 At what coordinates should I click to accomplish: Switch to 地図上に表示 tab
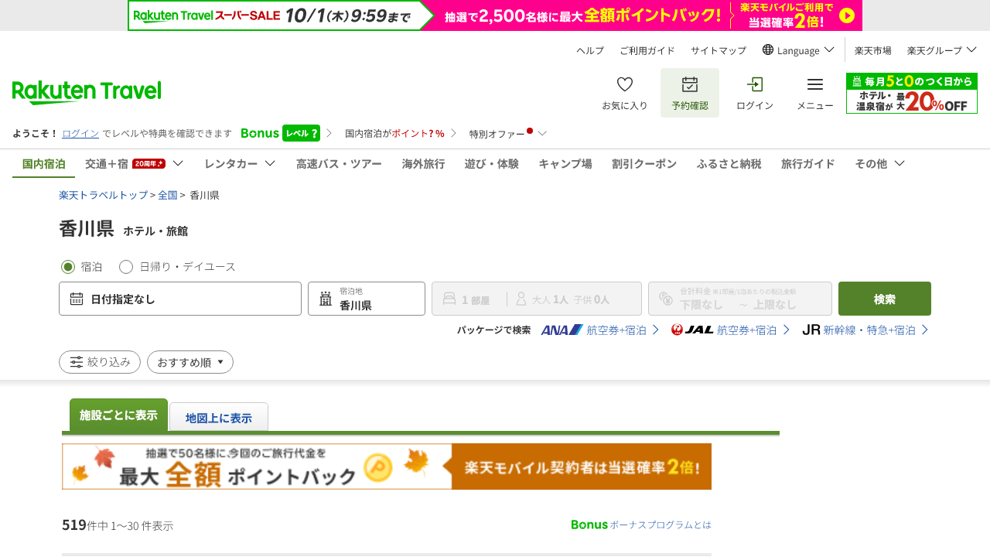(219, 418)
